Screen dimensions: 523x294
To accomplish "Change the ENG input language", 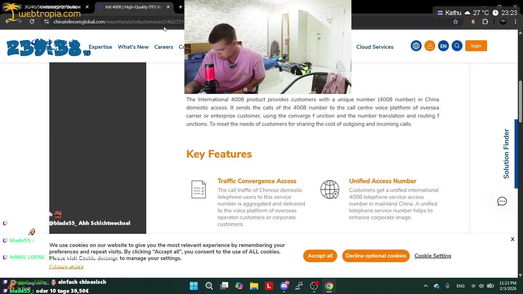I will (460, 286).
